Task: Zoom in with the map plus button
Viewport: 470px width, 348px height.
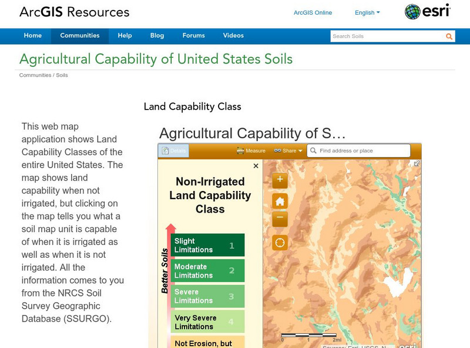Action: tap(280, 179)
